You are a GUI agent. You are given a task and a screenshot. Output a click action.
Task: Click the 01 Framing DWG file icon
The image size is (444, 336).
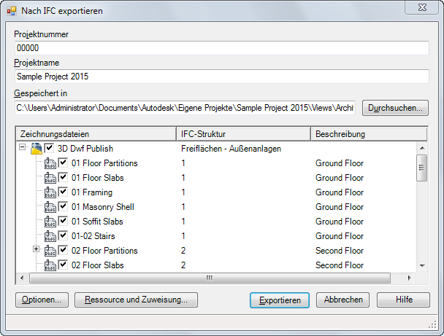pos(50,192)
